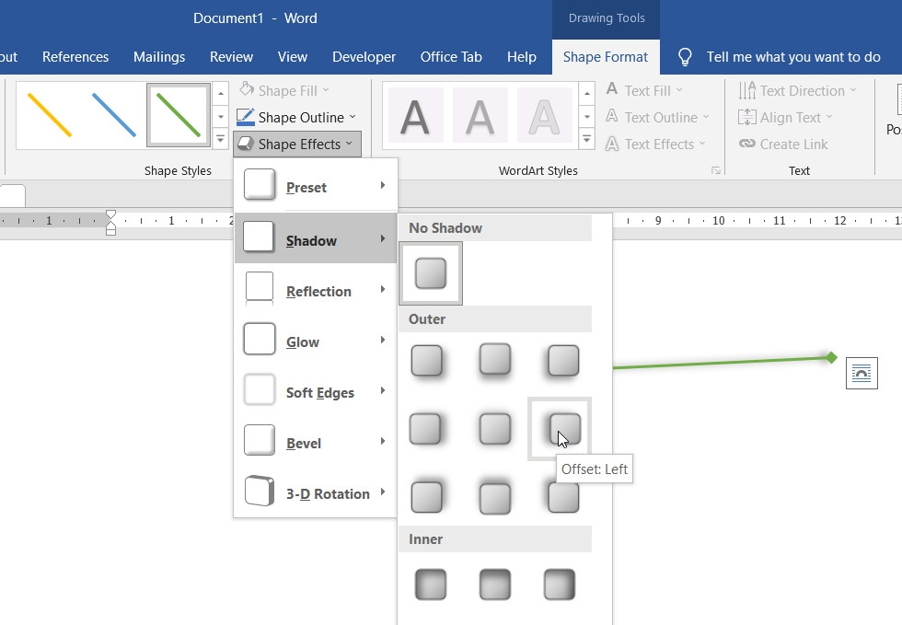Choose the dark gray WordArt A style

click(x=415, y=116)
